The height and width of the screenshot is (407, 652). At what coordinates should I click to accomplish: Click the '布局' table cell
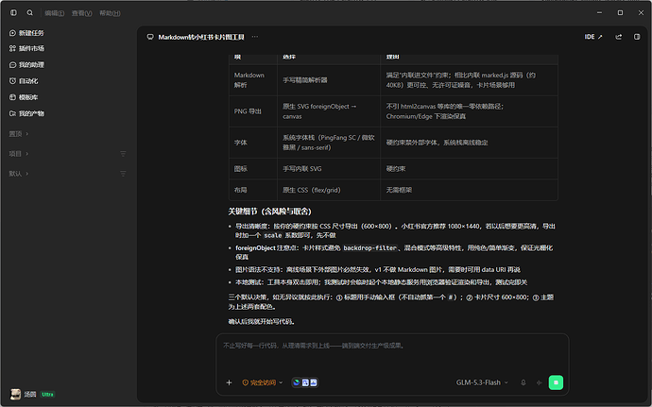tap(253, 190)
